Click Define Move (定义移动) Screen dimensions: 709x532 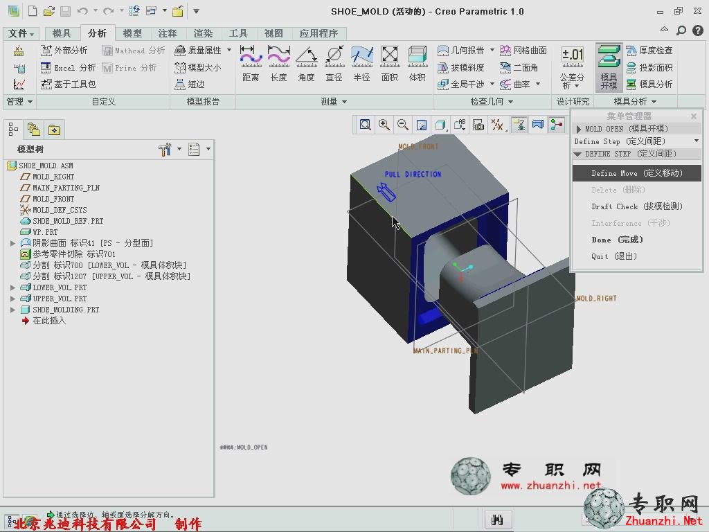click(x=637, y=173)
